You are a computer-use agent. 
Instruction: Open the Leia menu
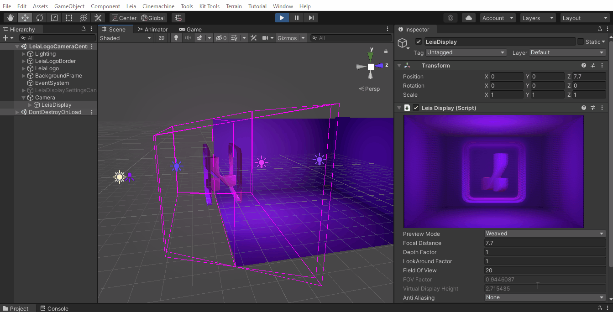tap(131, 6)
